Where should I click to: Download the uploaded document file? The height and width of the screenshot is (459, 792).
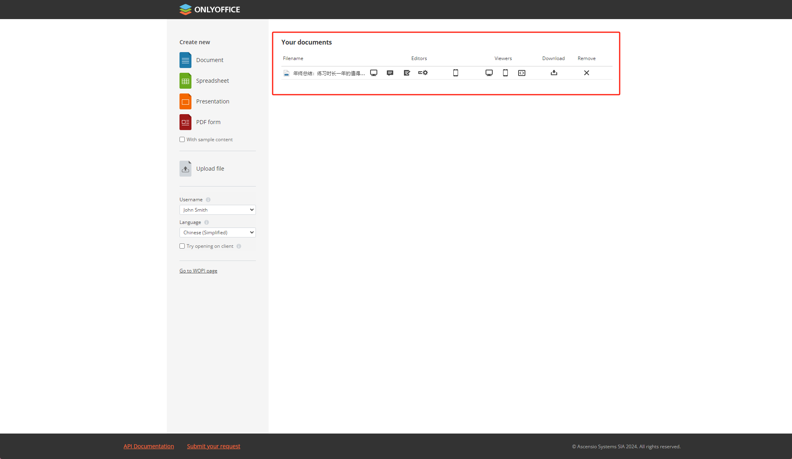pos(554,72)
